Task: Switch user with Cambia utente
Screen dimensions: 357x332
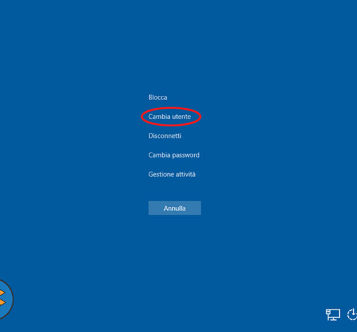Action: 170,116
